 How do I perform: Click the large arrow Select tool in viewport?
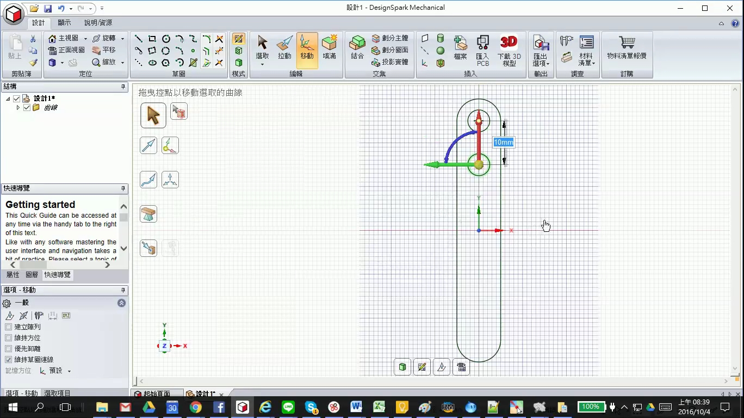click(153, 115)
